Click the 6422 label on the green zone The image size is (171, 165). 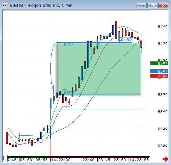coord(69,44)
